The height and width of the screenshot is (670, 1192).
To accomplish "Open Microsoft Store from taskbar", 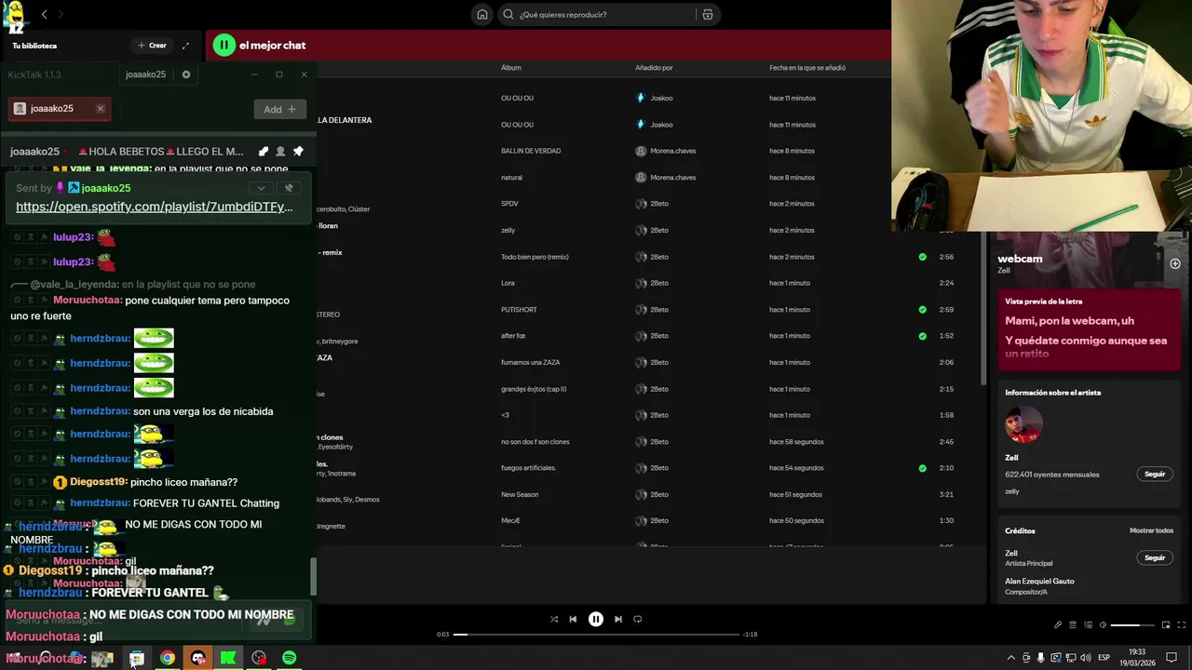I will 137,658.
